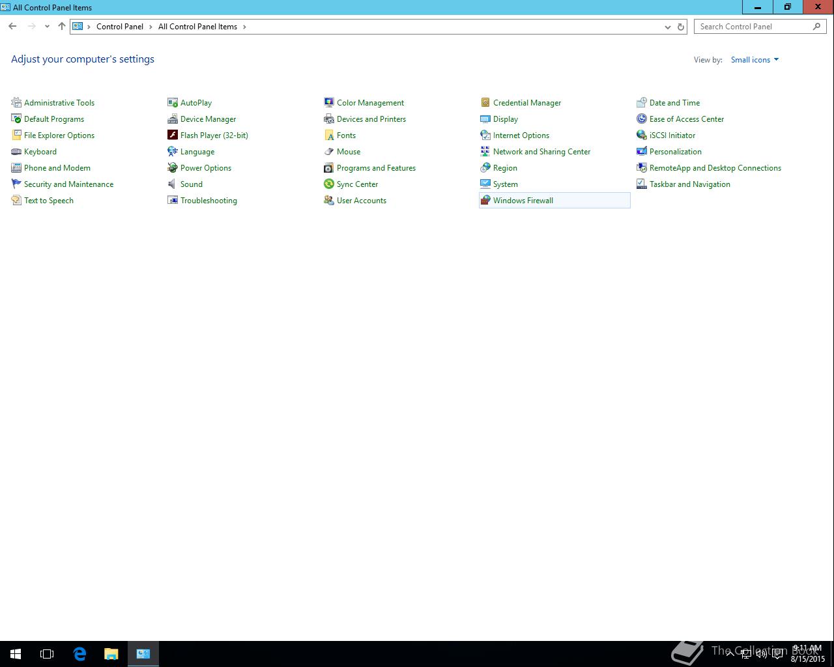Open the System link
834x667 pixels.
coord(506,184)
